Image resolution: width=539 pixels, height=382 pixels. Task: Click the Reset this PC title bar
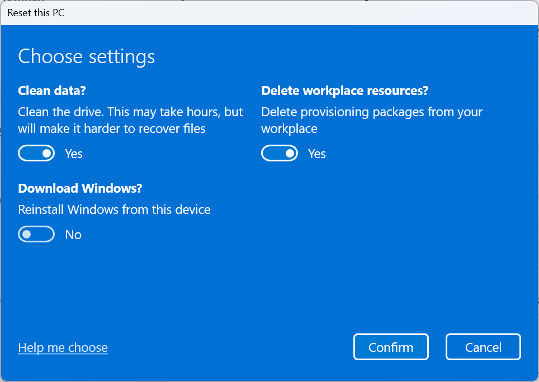[36, 12]
